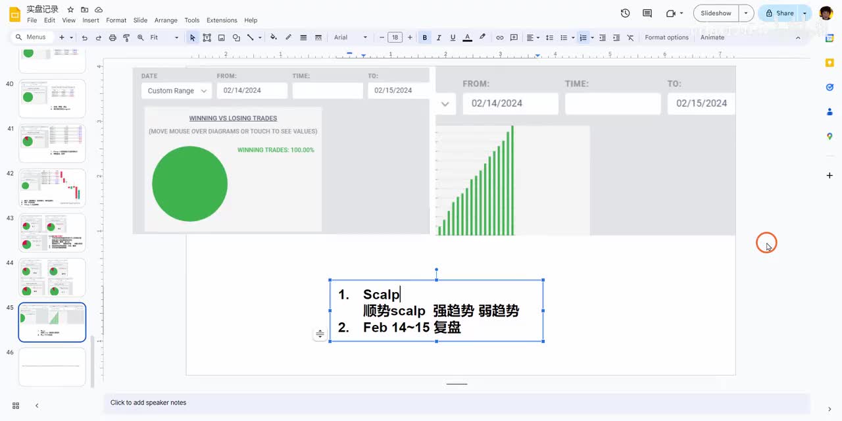Open the Tools menu
This screenshot has width=842, height=421.
pos(192,20)
